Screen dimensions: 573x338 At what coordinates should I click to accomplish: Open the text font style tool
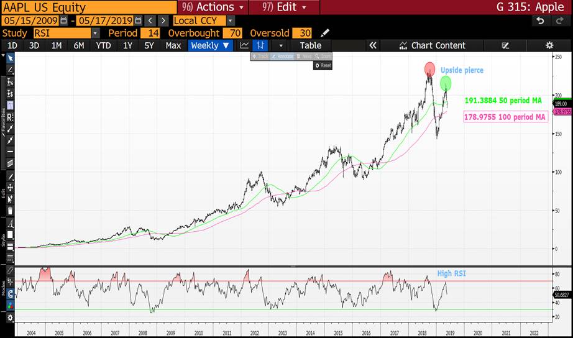click(10, 224)
